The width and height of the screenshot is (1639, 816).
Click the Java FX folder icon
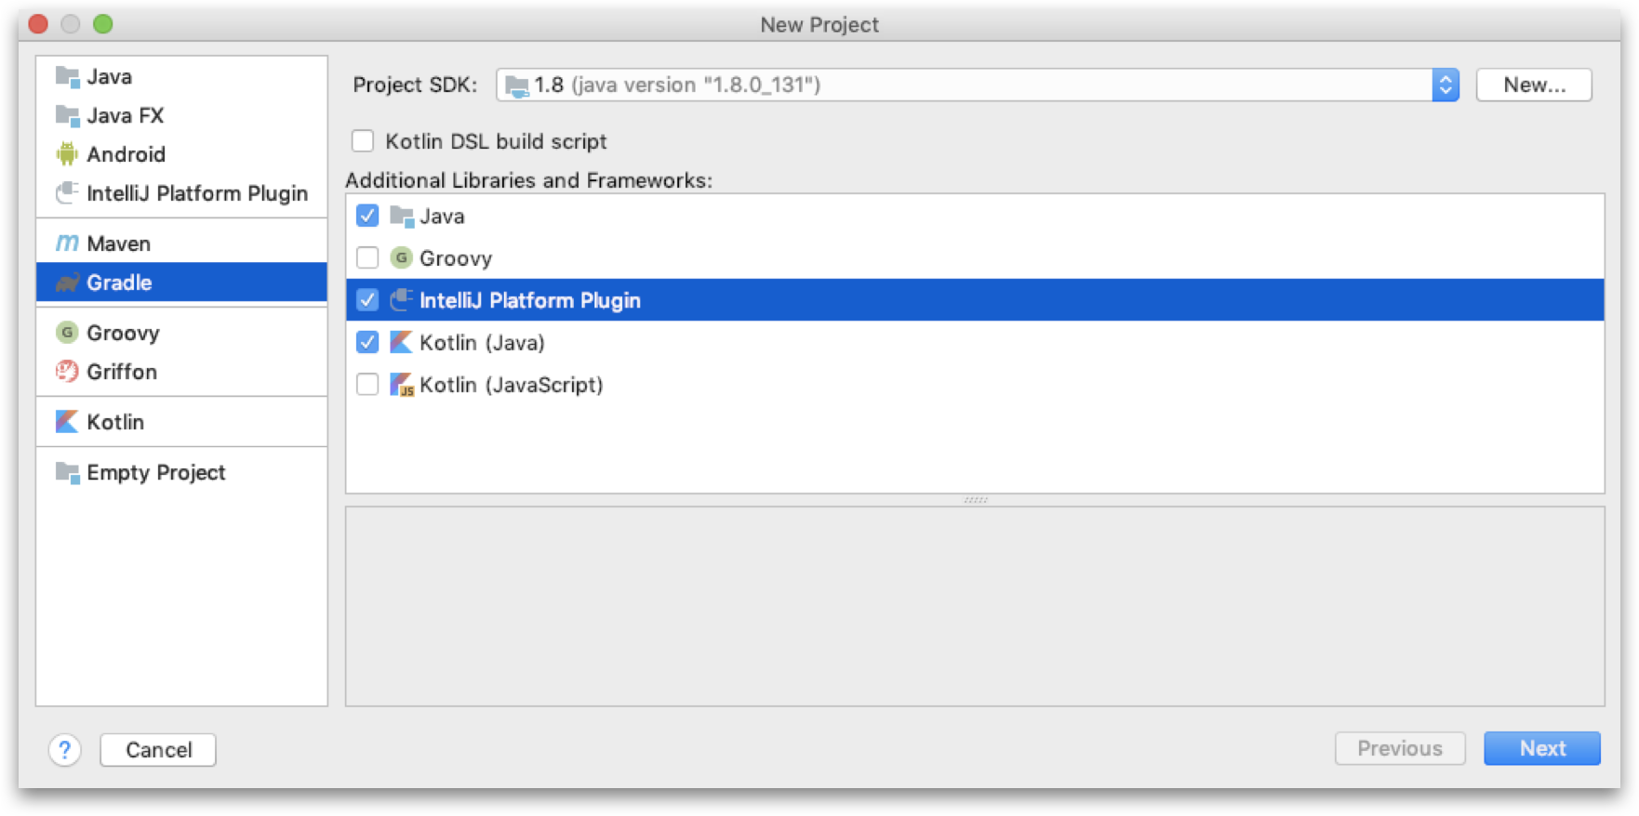pyautogui.click(x=67, y=115)
